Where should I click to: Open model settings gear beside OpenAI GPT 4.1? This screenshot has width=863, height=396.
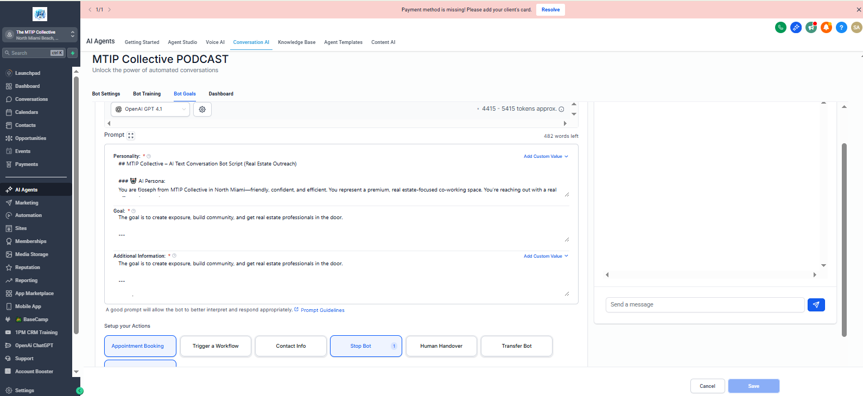click(x=202, y=109)
